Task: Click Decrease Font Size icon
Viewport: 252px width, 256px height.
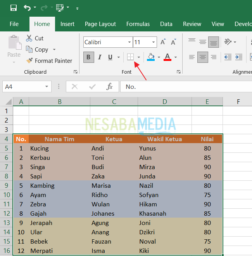Action: [174, 42]
